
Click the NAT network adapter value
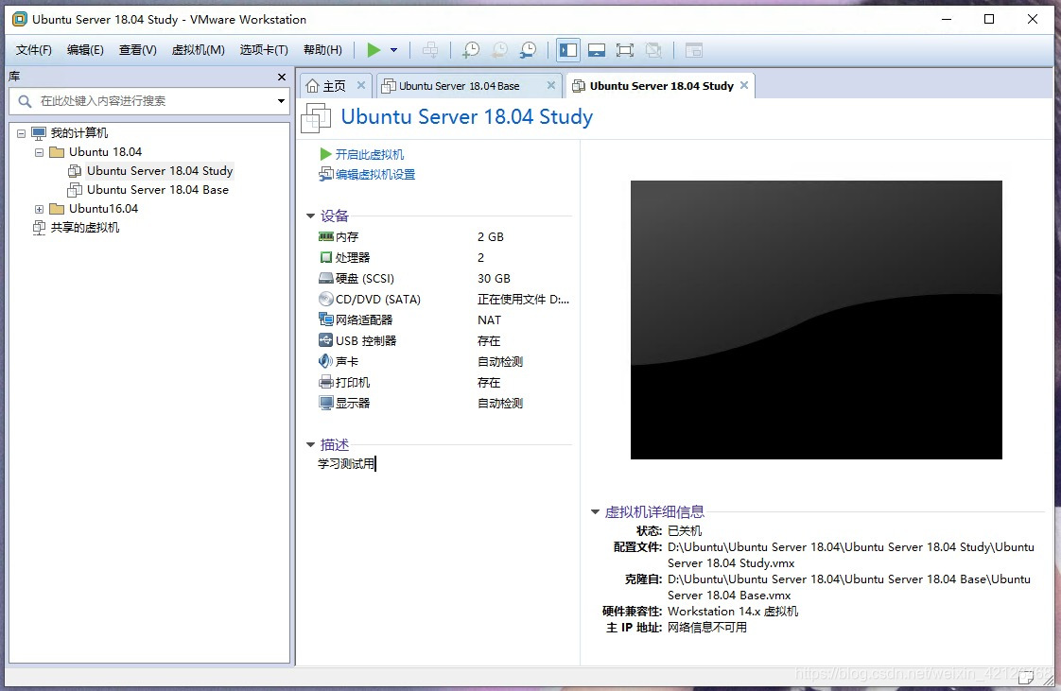[x=489, y=320]
